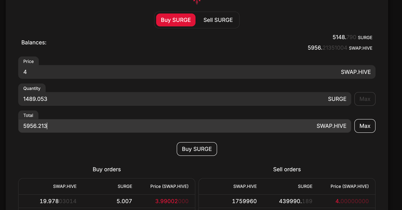Click the Max button beside Quantity
The width and height of the screenshot is (402, 210).
[x=365, y=99]
